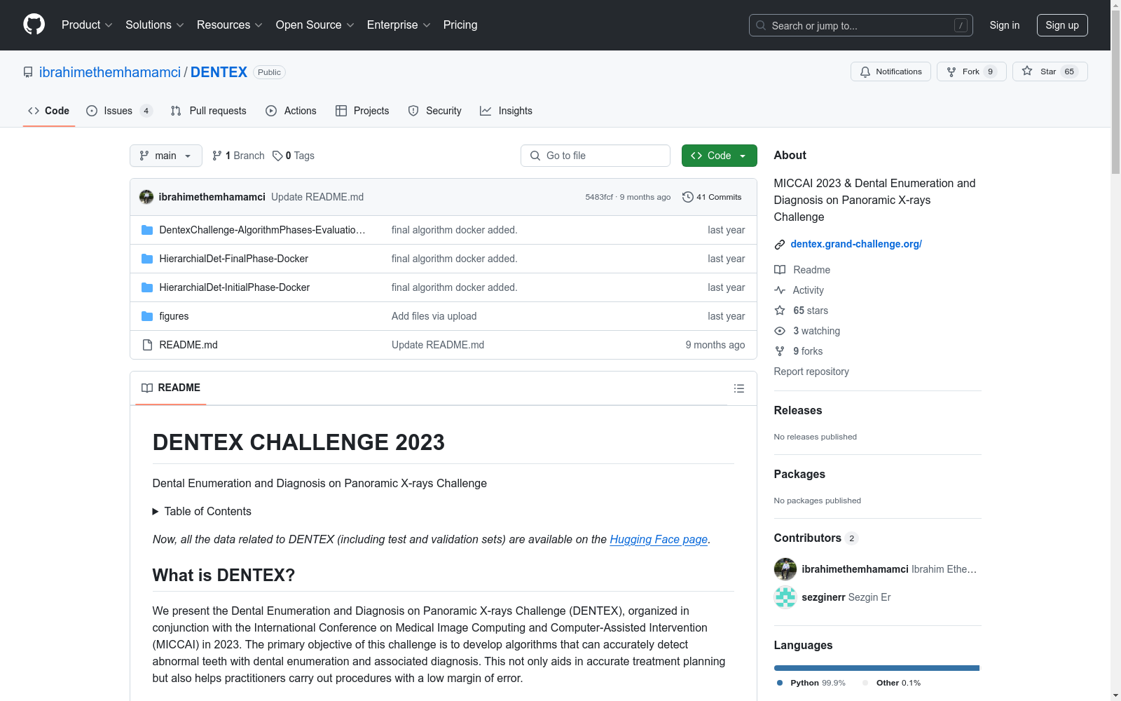Switch to the Issues tab
This screenshot has width=1121, height=701.
click(119, 111)
